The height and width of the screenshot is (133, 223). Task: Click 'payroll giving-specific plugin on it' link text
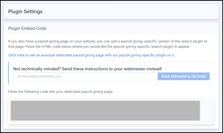click(147, 55)
